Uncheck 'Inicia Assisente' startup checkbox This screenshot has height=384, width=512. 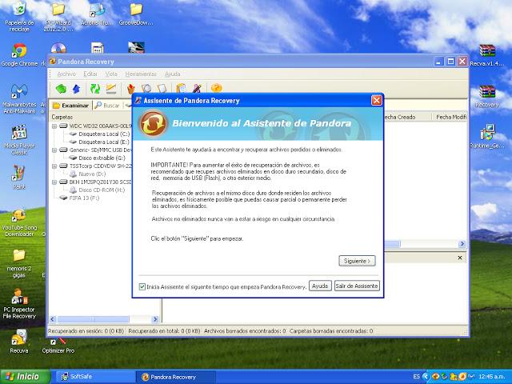click(x=142, y=286)
